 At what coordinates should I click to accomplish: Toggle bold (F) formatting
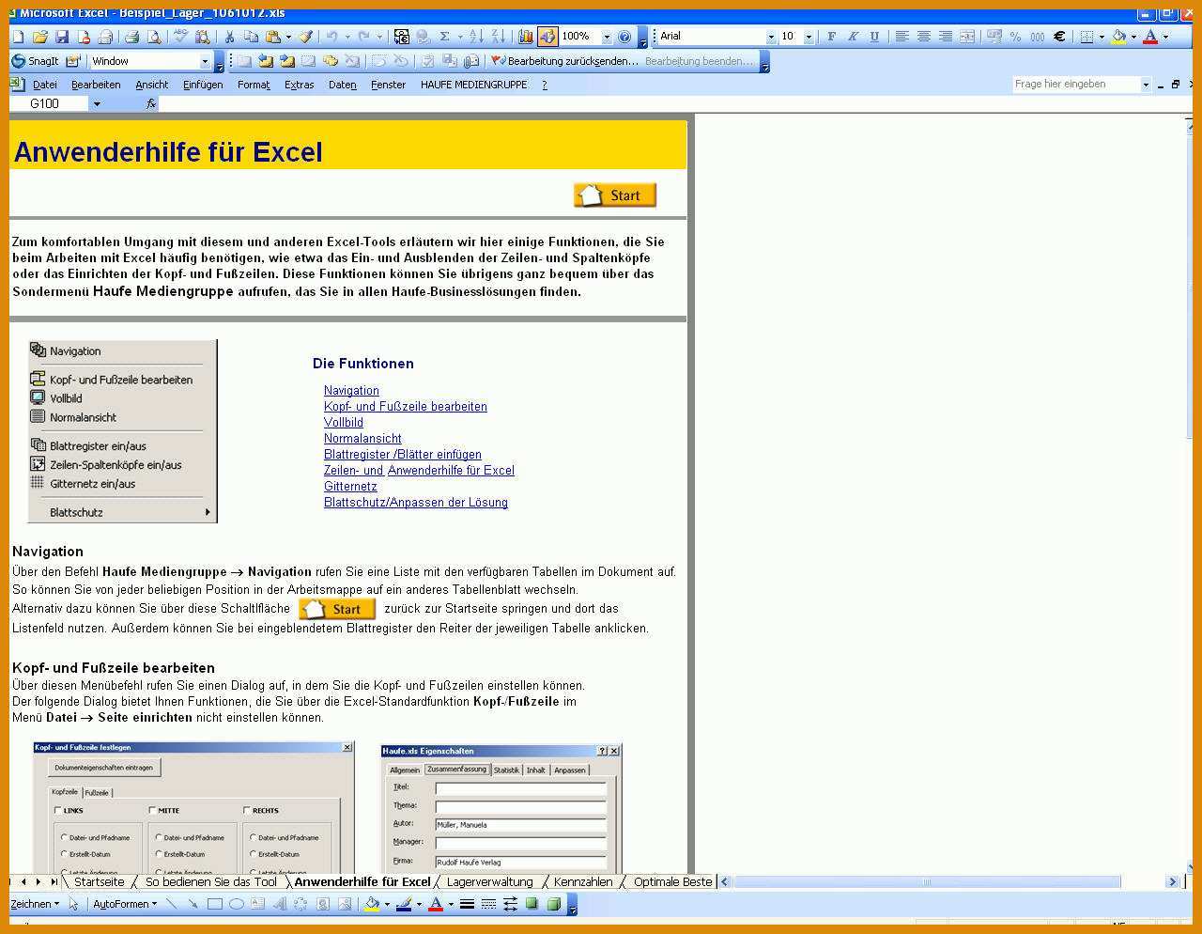point(831,37)
